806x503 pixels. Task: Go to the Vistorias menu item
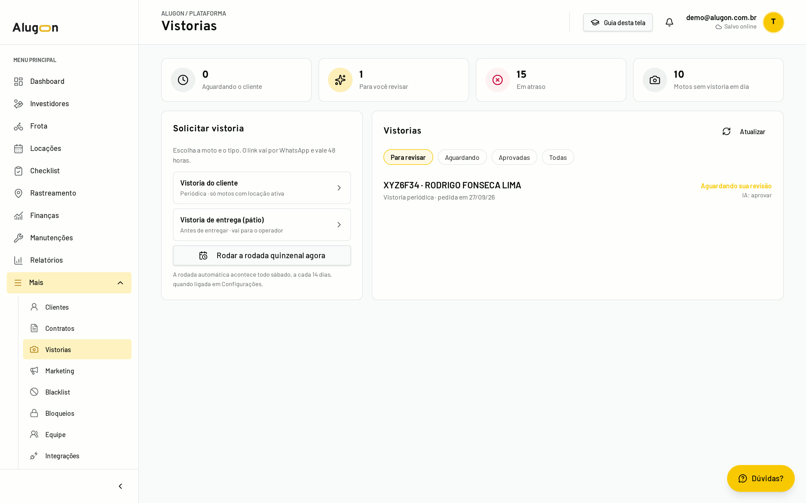pyautogui.click(x=77, y=349)
